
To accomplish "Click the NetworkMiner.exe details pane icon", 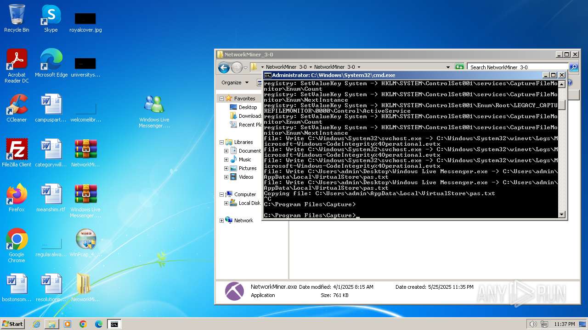I will [234, 291].
